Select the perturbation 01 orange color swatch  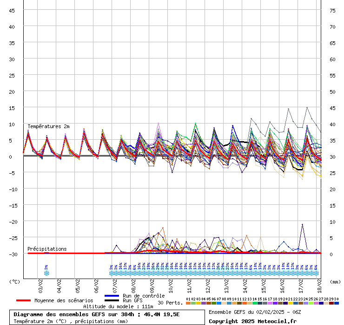pyautogui.click(x=188, y=303)
